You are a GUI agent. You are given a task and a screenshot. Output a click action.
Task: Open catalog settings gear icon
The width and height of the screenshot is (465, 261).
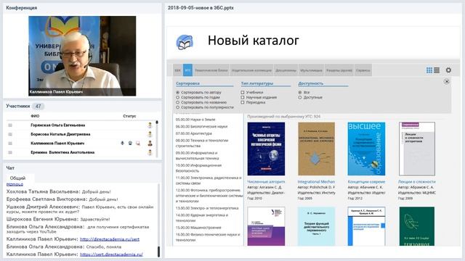448,70
